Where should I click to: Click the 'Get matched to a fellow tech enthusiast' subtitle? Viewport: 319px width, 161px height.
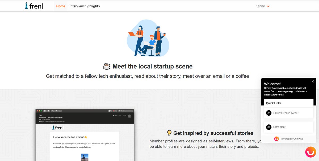click(148, 76)
